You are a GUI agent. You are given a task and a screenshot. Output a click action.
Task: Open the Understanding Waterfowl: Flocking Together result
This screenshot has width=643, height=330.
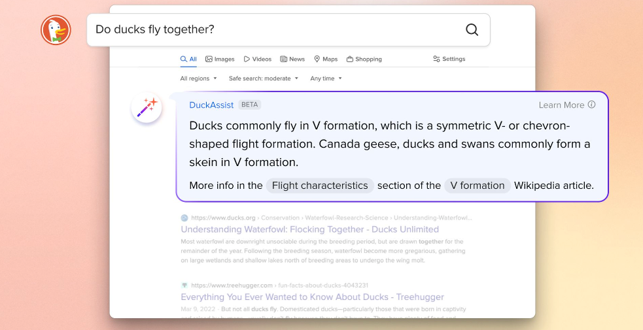point(309,229)
